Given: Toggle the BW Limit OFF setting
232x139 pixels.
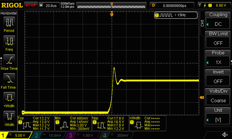Looking at the screenshot, I should click(x=218, y=43).
